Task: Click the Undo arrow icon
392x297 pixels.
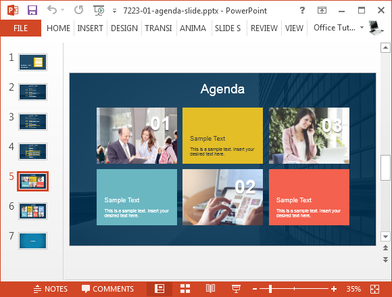Action: [x=52, y=10]
